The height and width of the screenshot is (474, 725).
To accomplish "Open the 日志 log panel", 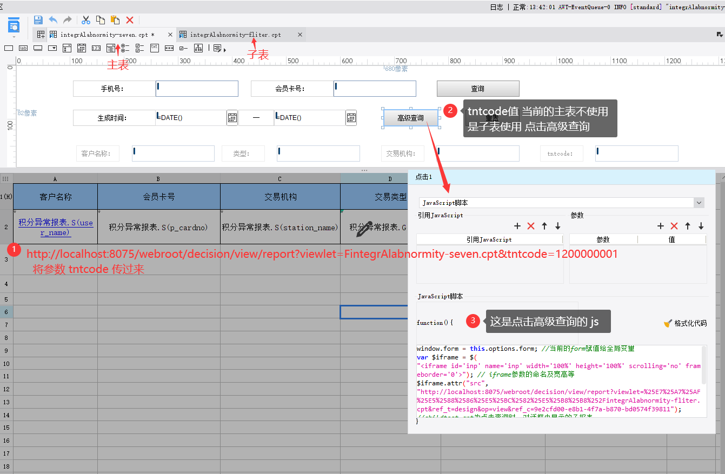I will pos(496,7).
